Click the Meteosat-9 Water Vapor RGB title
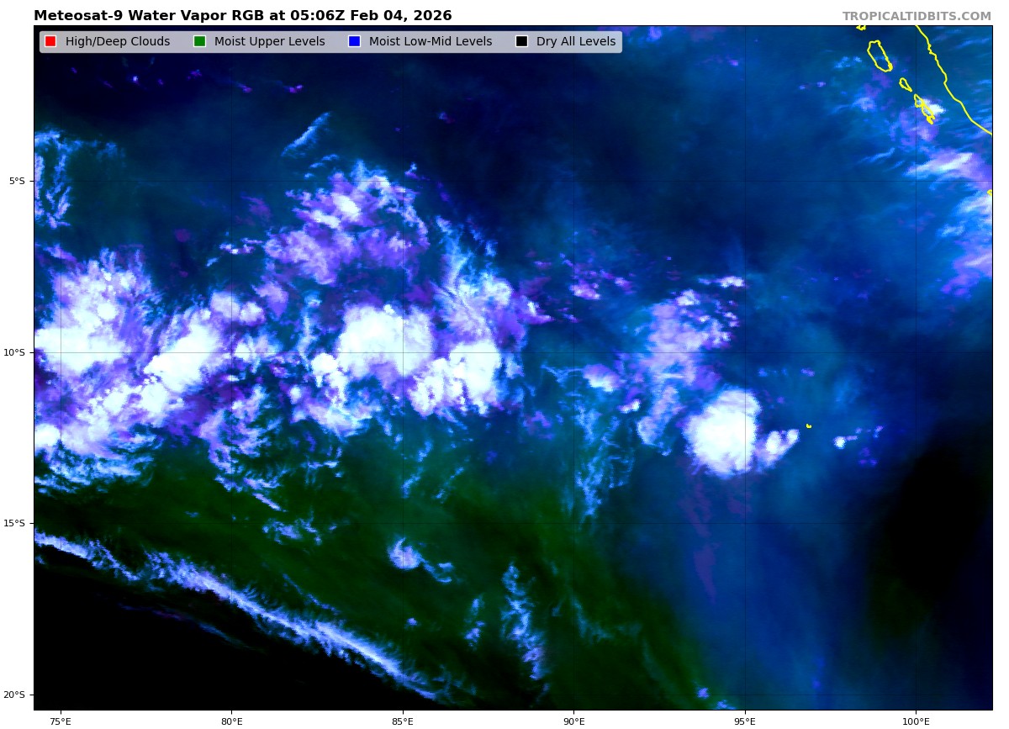Image resolution: width=1009 pixels, height=729 pixels. tap(242, 16)
